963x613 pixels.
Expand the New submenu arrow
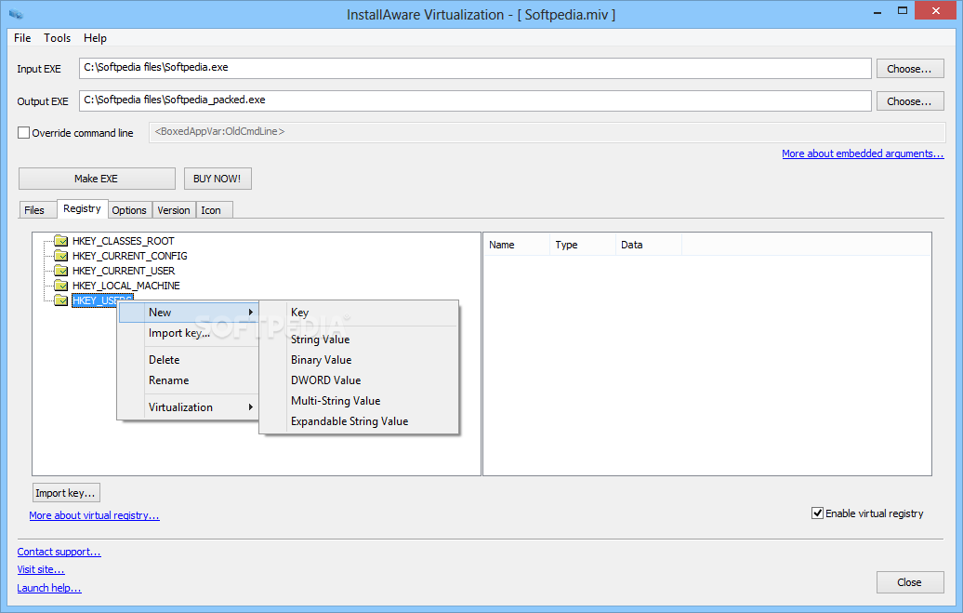(251, 313)
